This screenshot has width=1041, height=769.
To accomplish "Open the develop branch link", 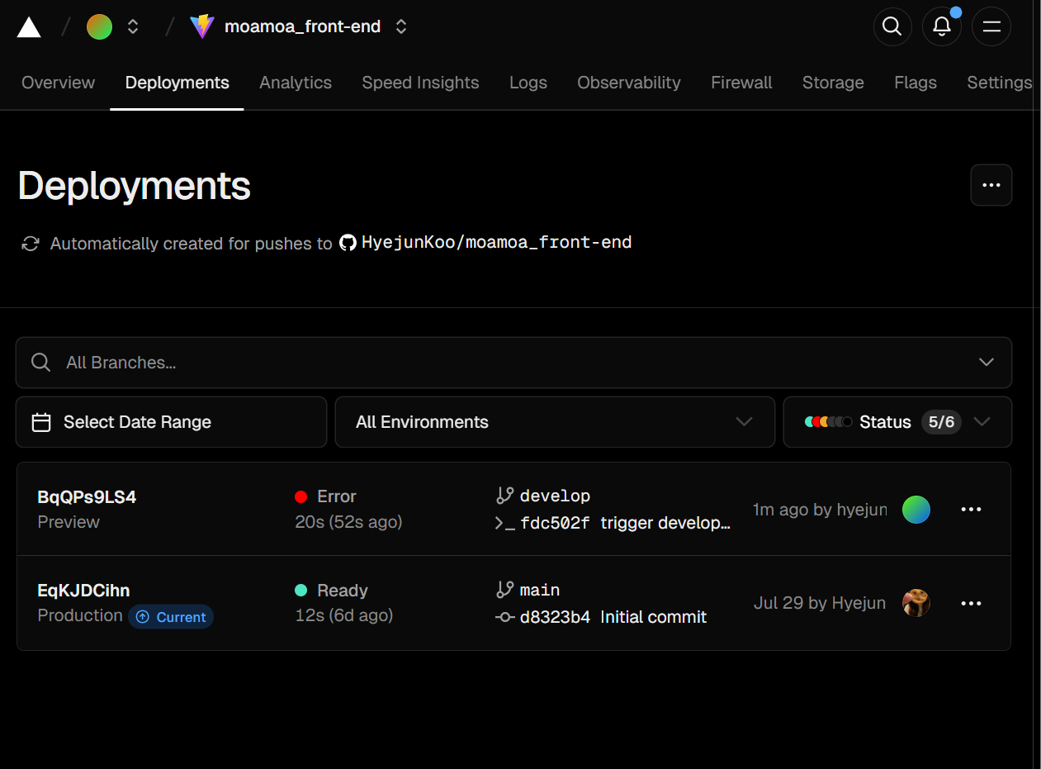I will pos(555,496).
